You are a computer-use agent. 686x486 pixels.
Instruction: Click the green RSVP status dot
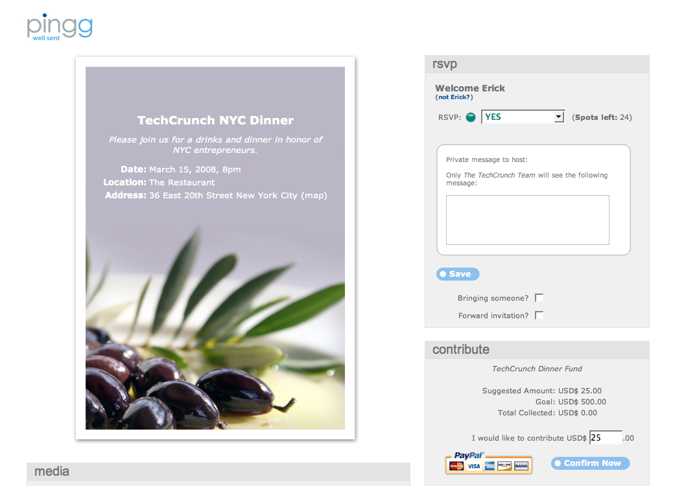471,117
